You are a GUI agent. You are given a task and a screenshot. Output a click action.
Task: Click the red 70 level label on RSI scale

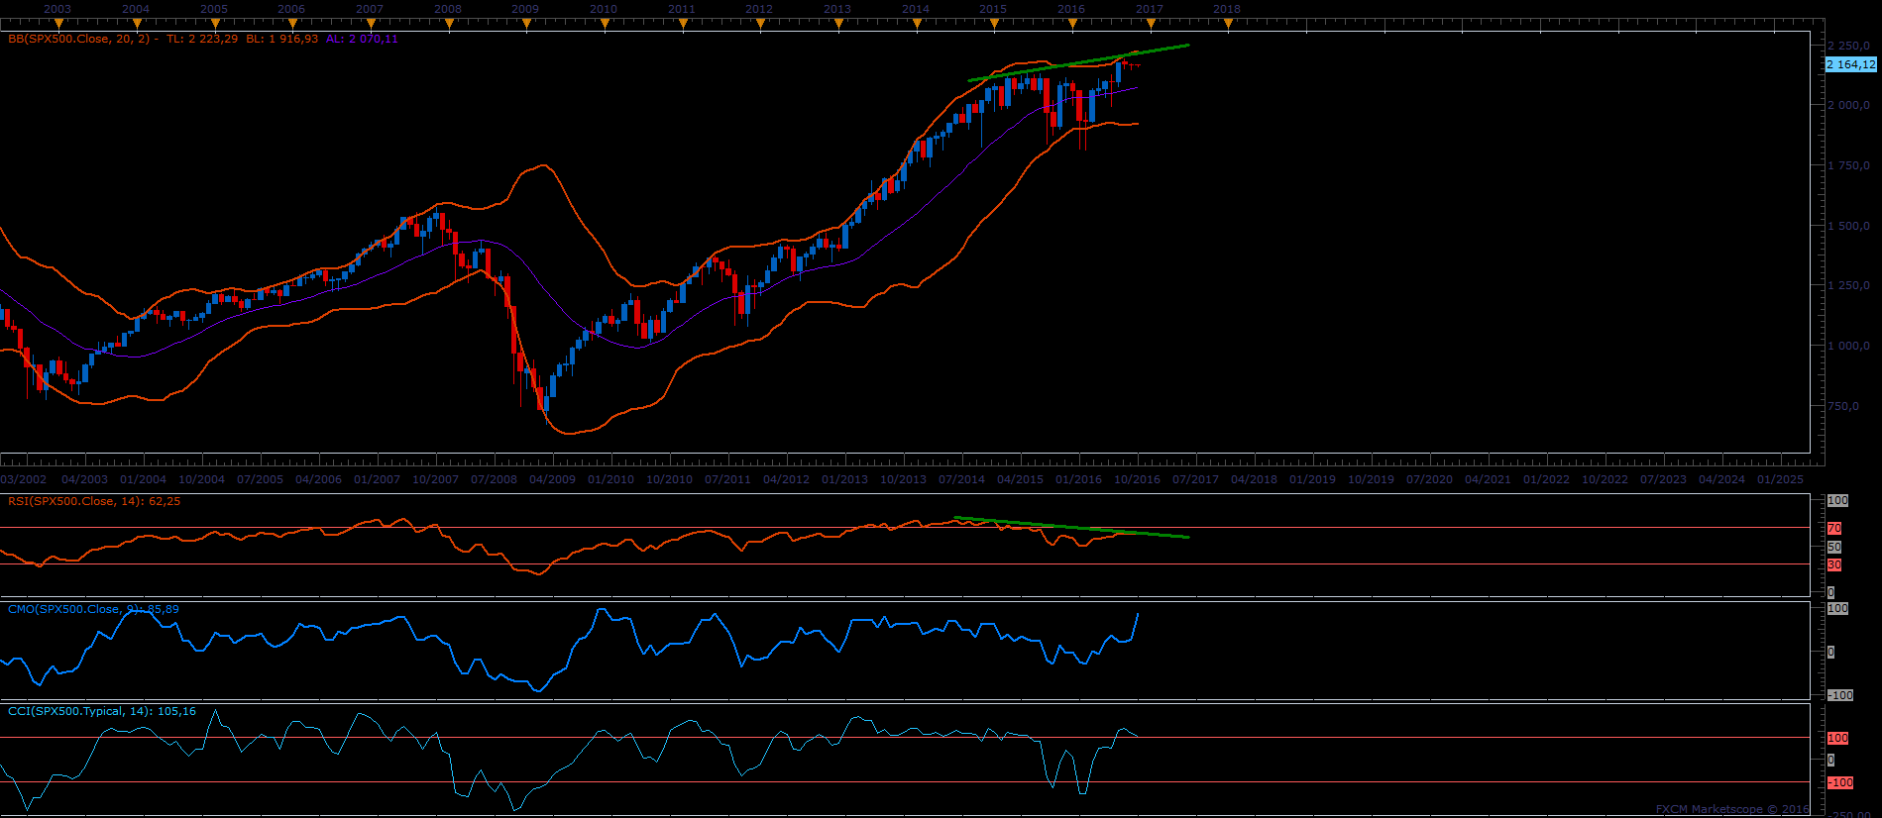(1834, 529)
